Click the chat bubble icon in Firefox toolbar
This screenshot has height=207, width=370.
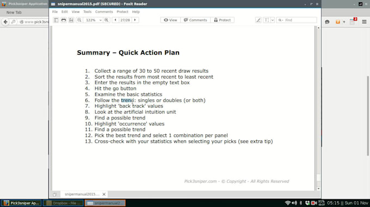click(327, 22)
